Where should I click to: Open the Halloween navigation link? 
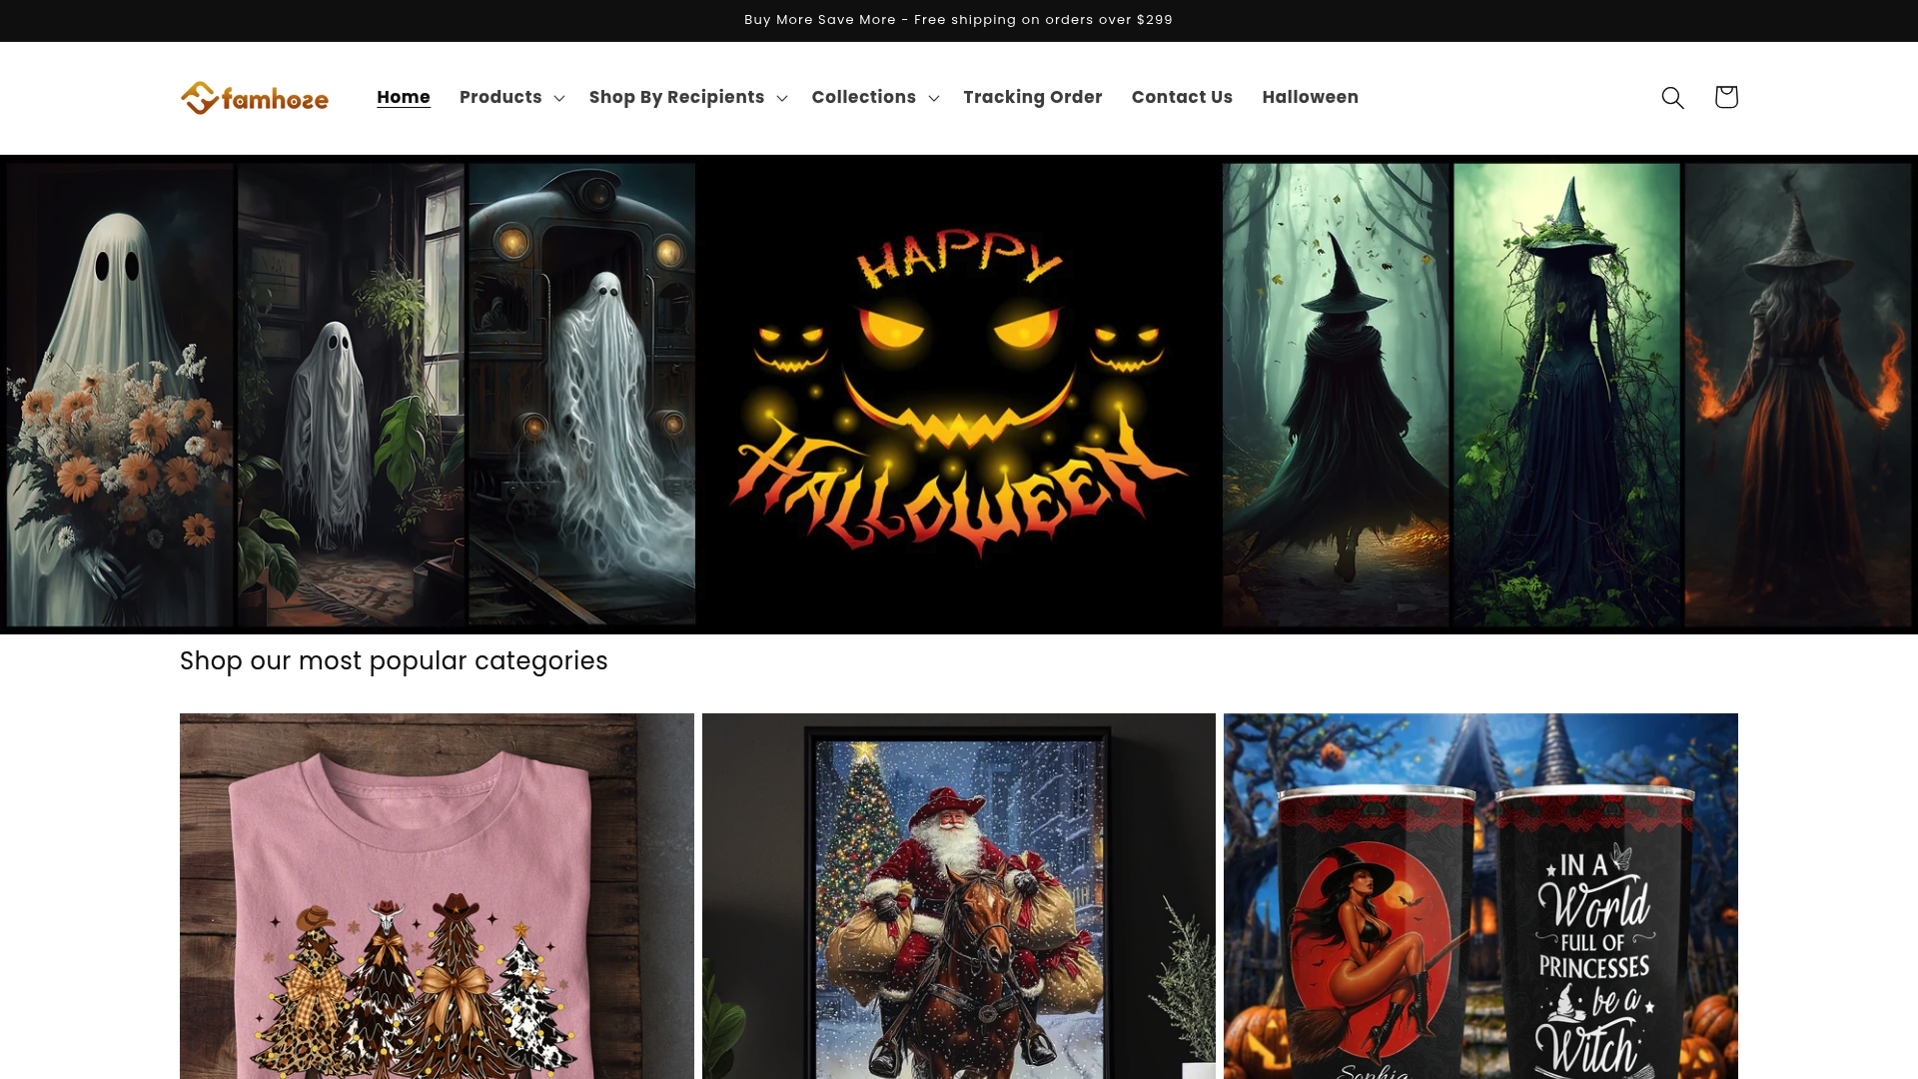1310,97
